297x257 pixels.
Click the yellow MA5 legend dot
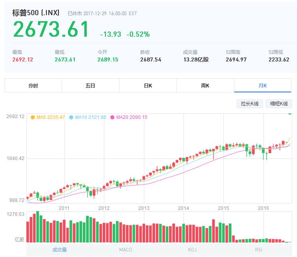click(33, 117)
